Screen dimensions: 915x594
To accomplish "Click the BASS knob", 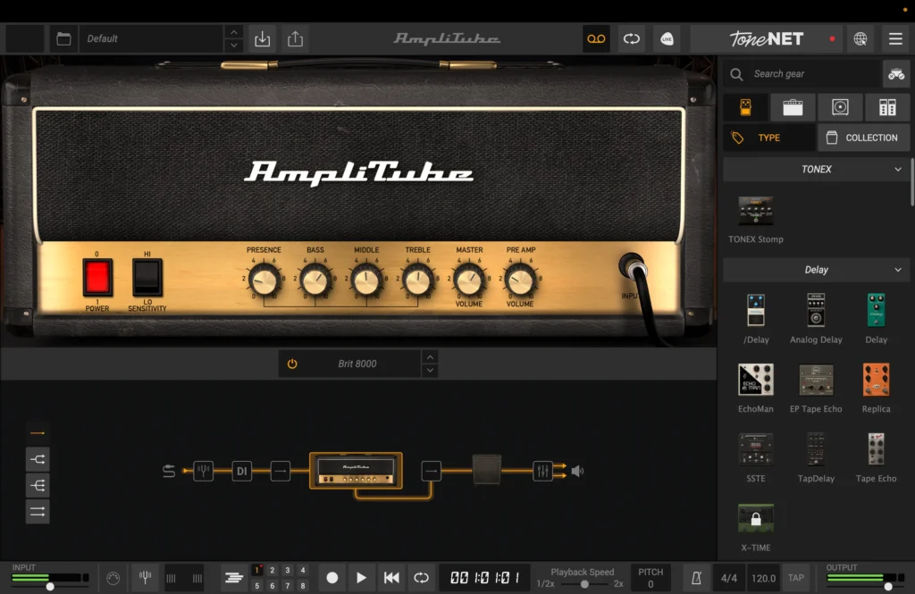I will click(x=315, y=282).
